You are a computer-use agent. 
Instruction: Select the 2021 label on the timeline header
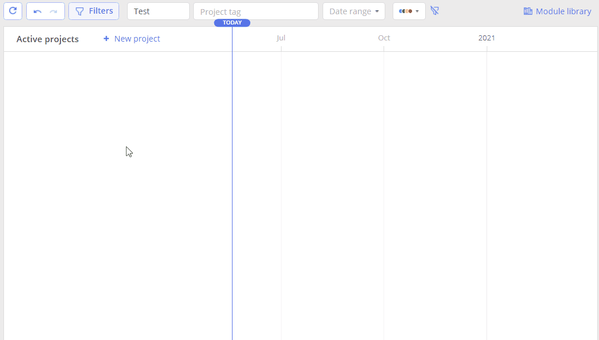click(486, 38)
